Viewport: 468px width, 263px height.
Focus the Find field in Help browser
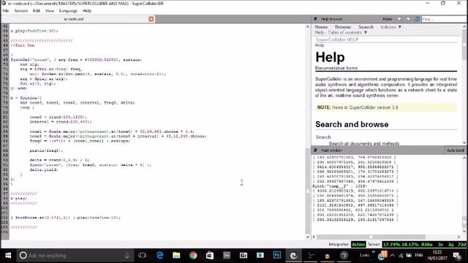pyautogui.click(x=444, y=19)
